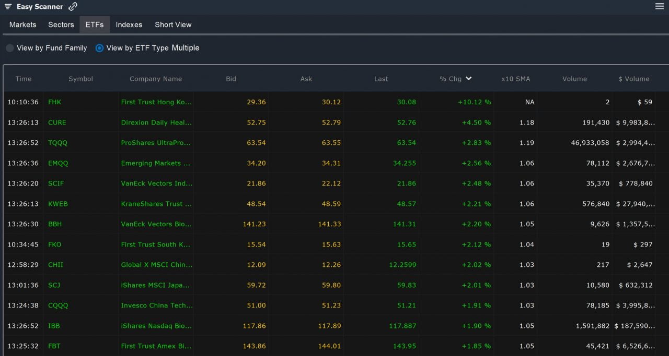Open the hamburger menu at top right
669x356 pixels.
(659, 6)
